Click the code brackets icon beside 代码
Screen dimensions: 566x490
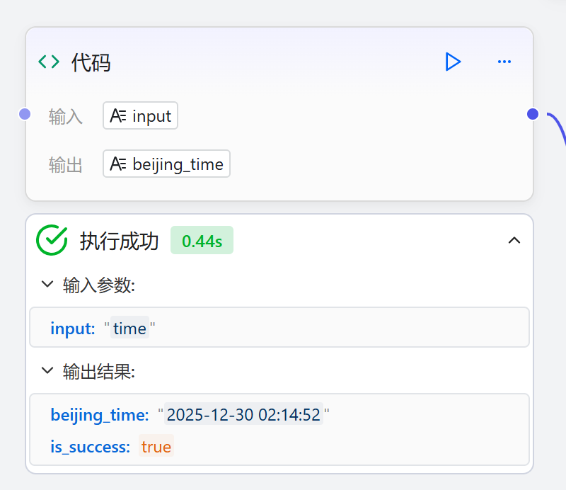pos(49,62)
